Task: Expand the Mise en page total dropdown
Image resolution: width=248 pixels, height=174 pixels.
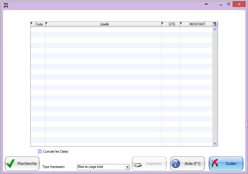Action: [x=127, y=167]
